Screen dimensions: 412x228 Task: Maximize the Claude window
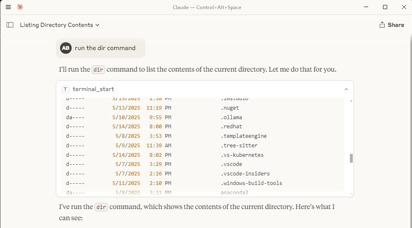pyautogui.click(x=385, y=7)
